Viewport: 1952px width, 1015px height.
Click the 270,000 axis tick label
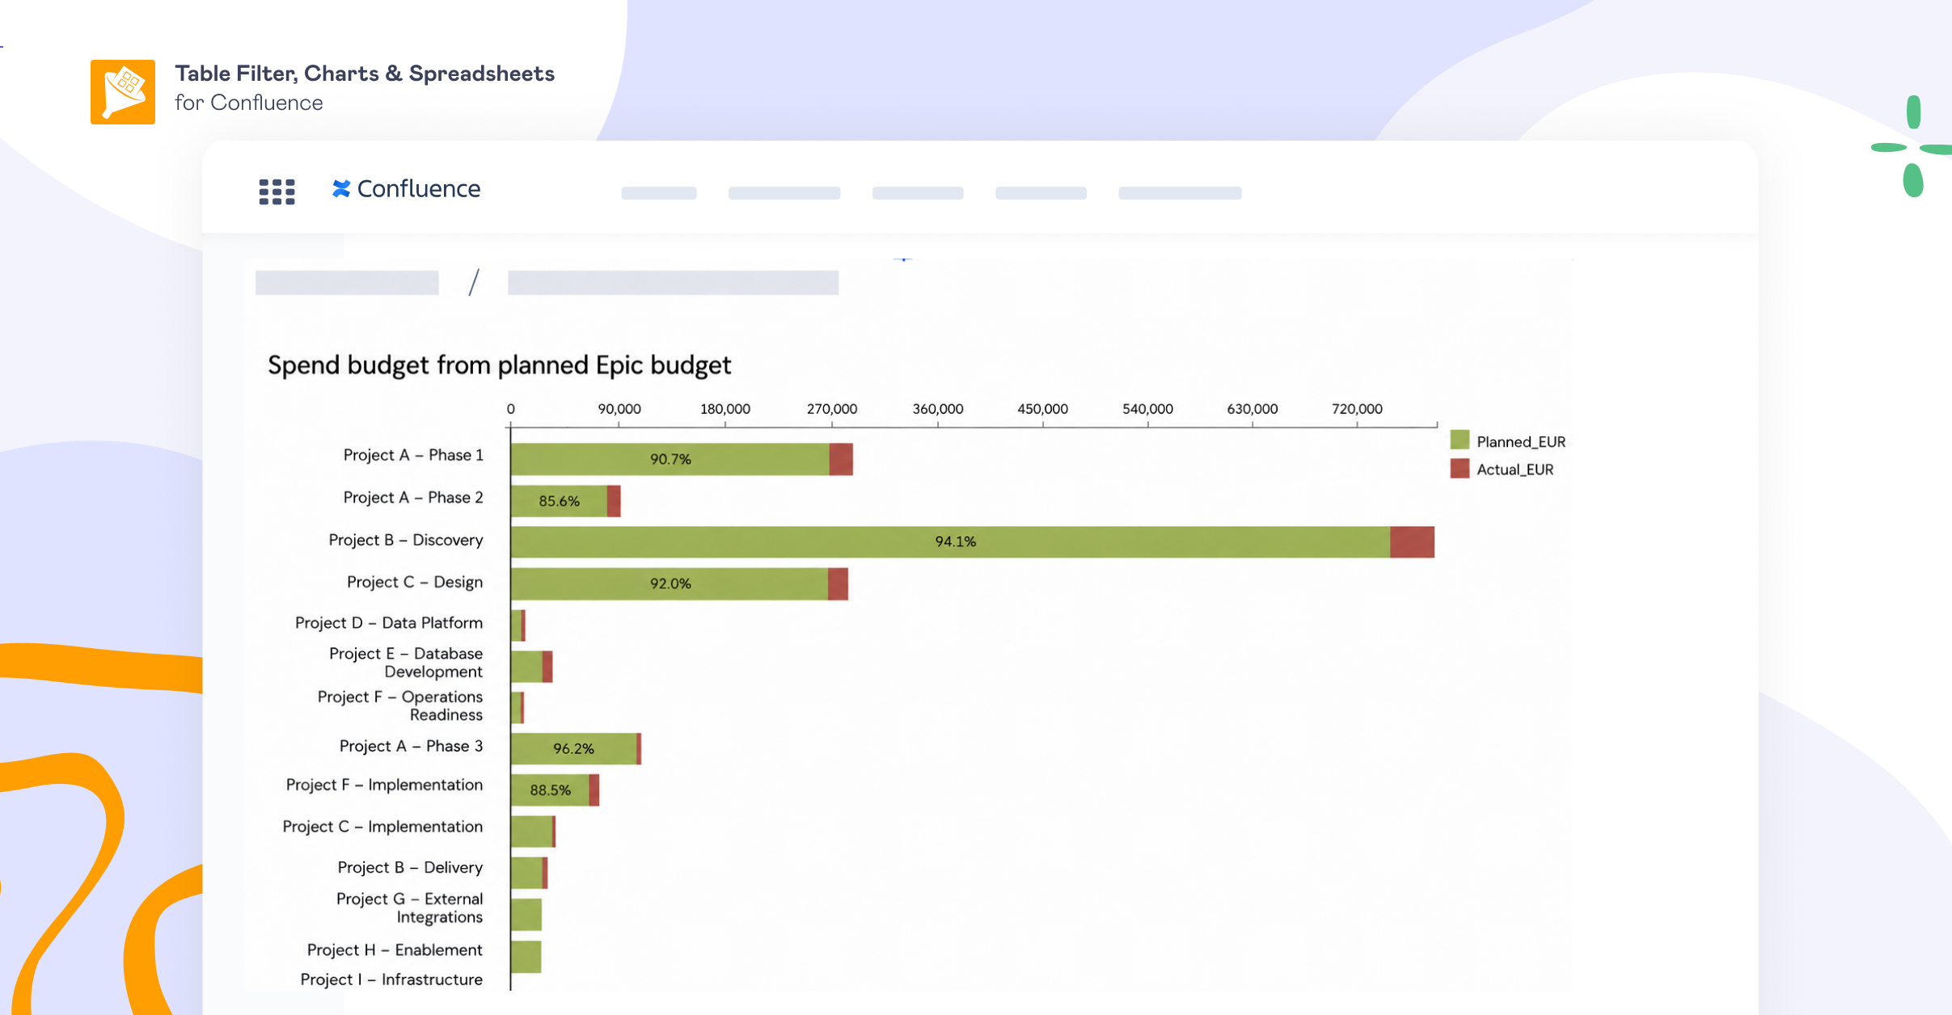point(832,409)
